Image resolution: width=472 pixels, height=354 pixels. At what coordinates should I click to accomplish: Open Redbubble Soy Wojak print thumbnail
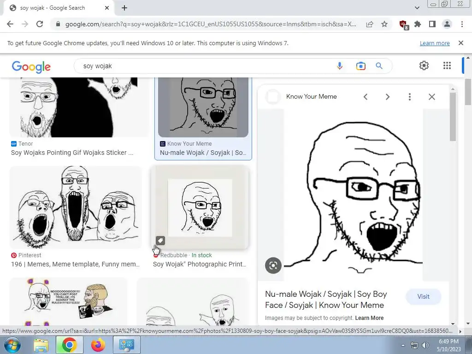[200, 207]
